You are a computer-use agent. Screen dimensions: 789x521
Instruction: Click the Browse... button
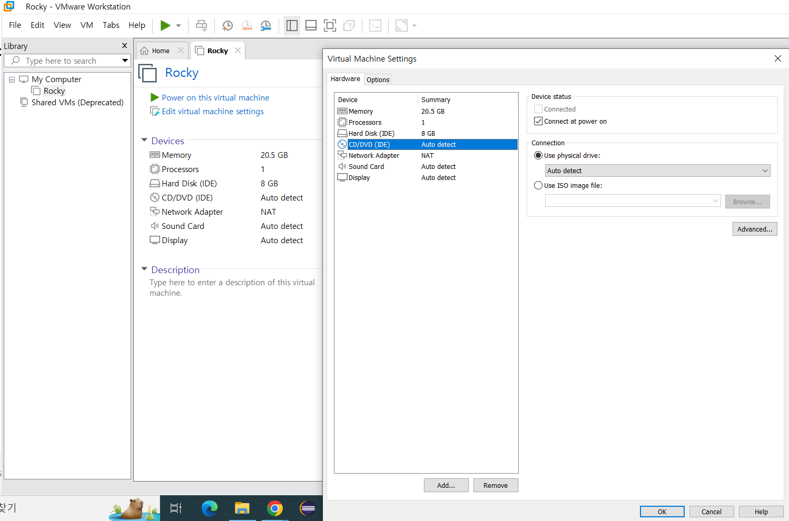(x=747, y=202)
